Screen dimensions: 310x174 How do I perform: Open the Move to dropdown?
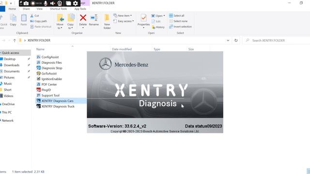coord(60,22)
